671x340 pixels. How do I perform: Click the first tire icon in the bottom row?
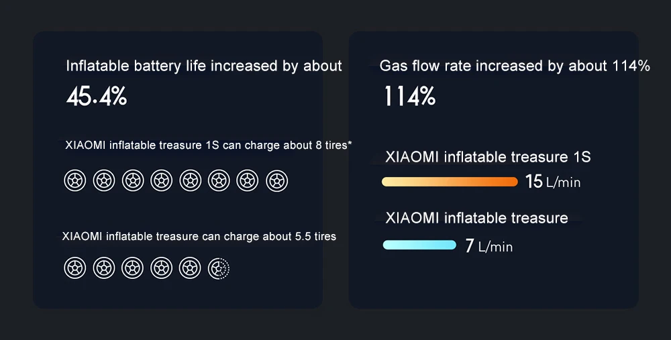coord(75,268)
